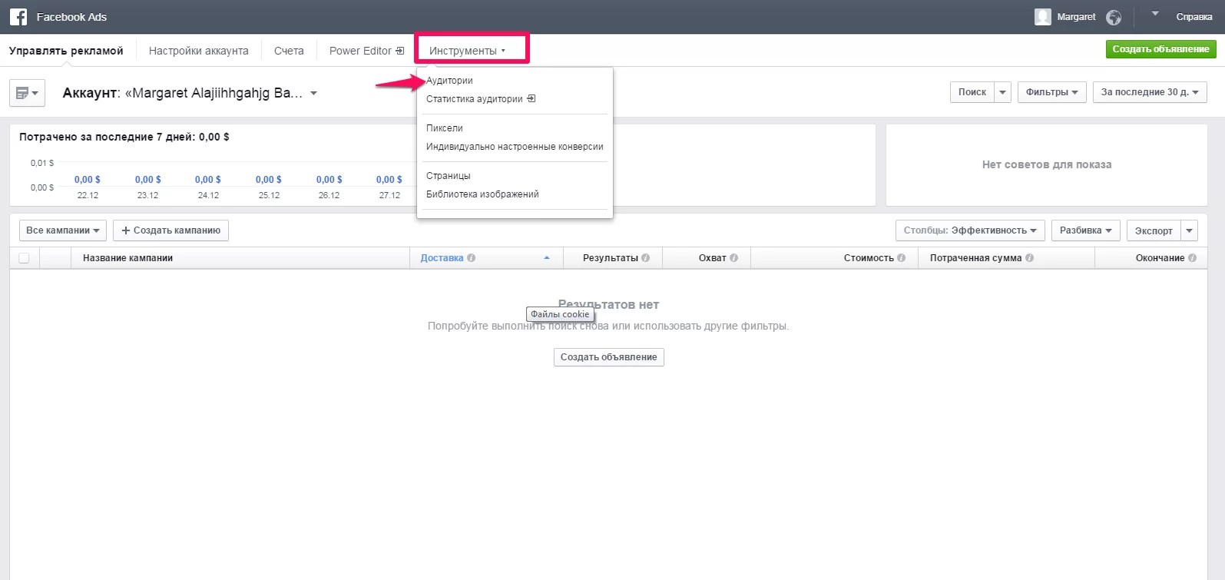The image size is (1225, 580).
Task: Click the Доставка sort arrow
Action: click(x=547, y=258)
